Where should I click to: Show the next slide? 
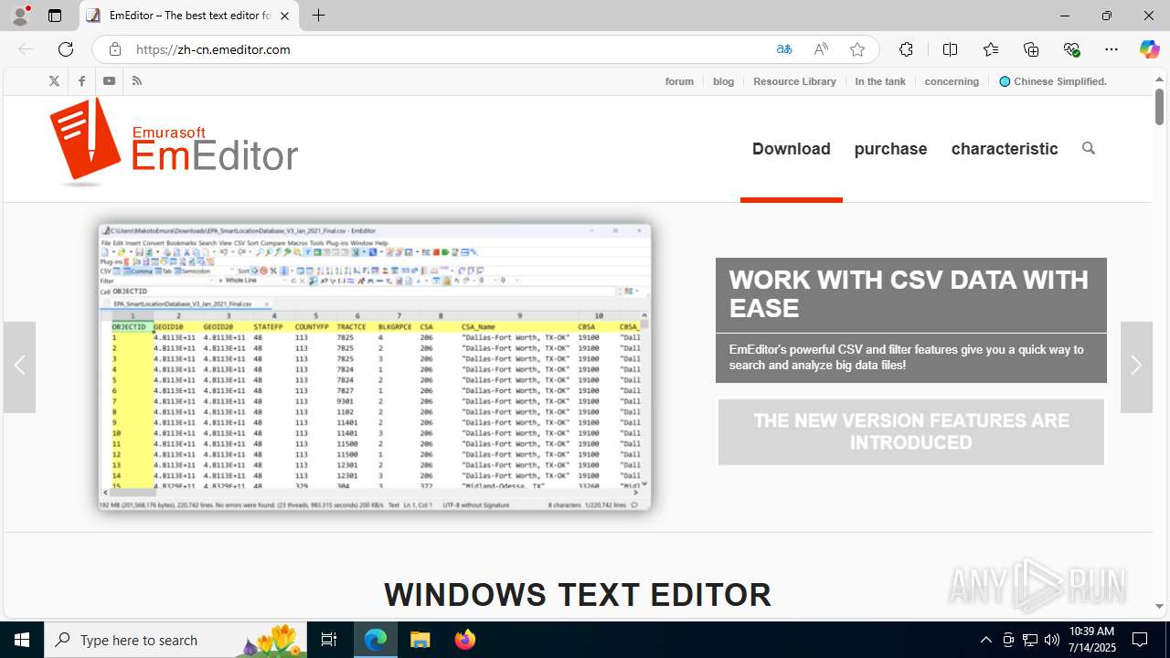click(1136, 366)
